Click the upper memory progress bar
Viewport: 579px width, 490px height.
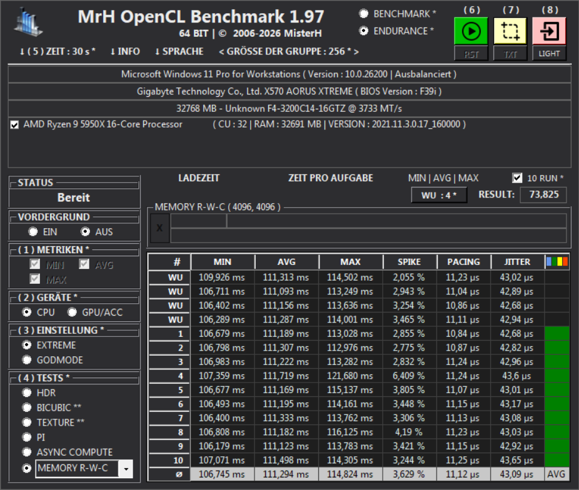coord(368,221)
